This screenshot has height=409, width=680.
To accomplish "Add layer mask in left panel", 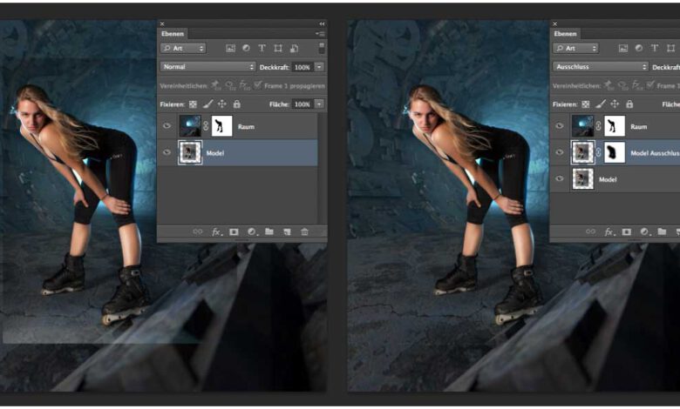I will pyautogui.click(x=234, y=232).
